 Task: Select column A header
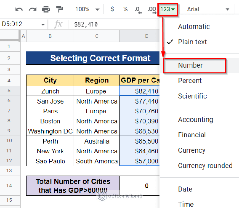pos(23,36)
